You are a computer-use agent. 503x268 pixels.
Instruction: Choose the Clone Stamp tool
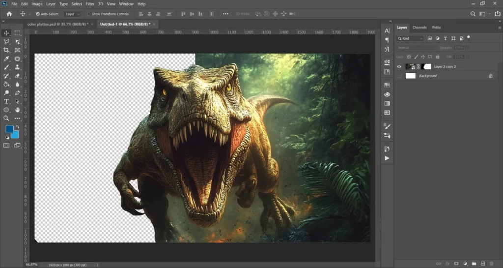point(17,67)
